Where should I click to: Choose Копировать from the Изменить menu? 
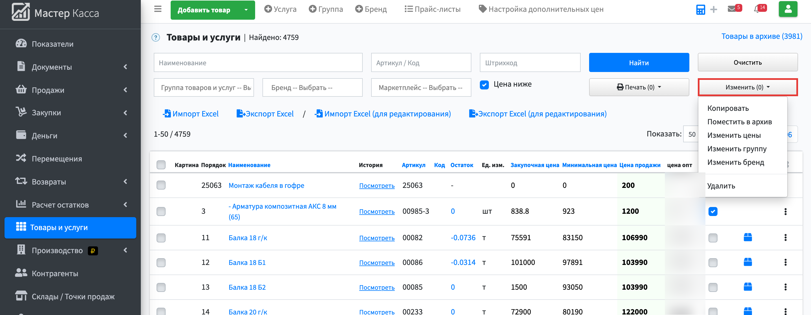click(728, 108)
